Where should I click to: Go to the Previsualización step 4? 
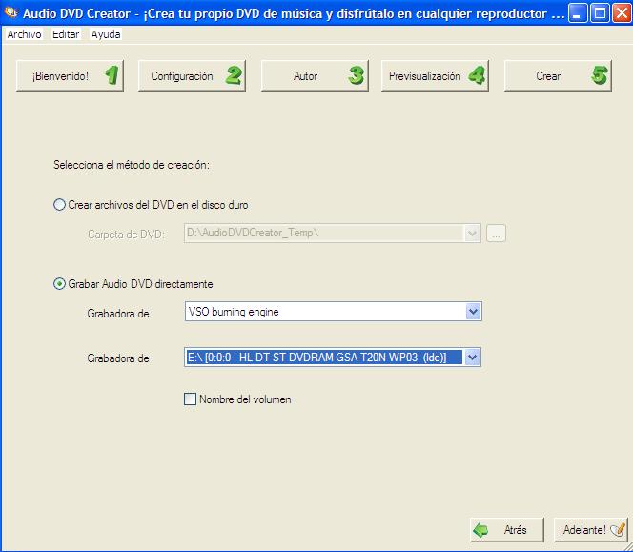click(435, 76)
